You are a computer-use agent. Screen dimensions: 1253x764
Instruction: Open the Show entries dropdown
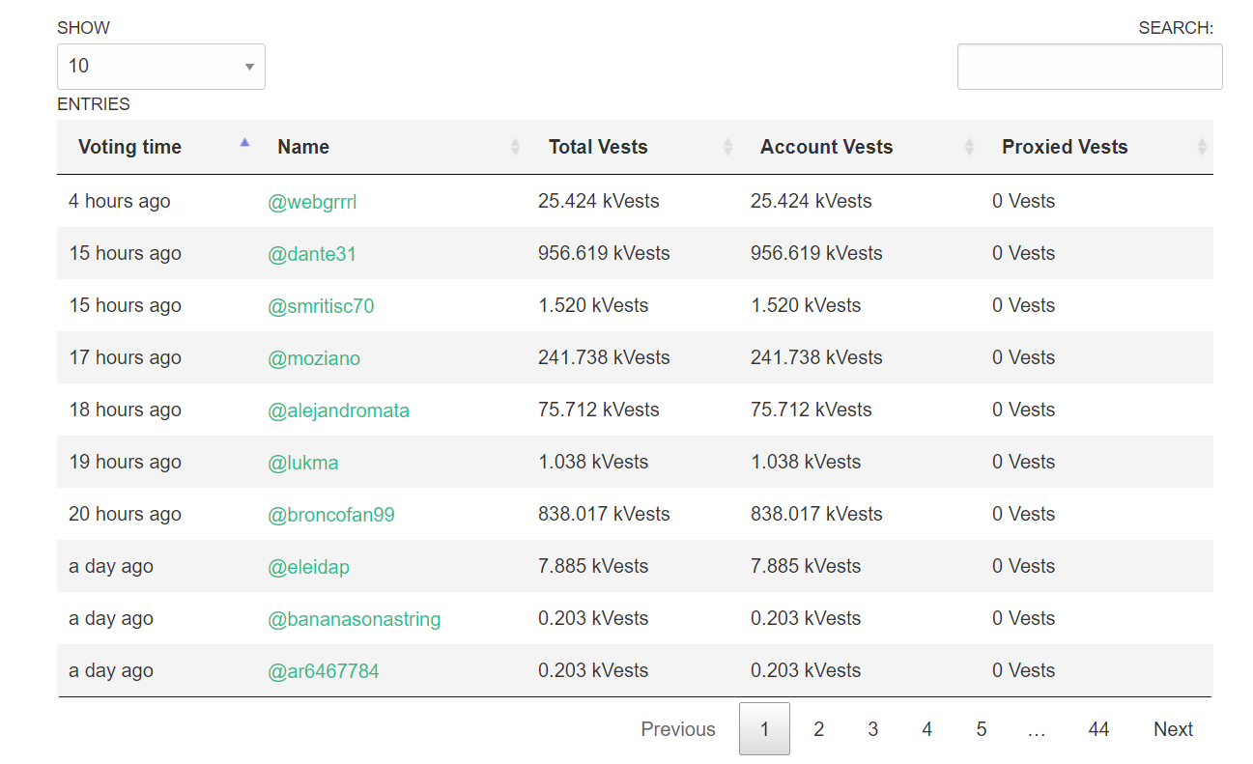coord(160,67)
